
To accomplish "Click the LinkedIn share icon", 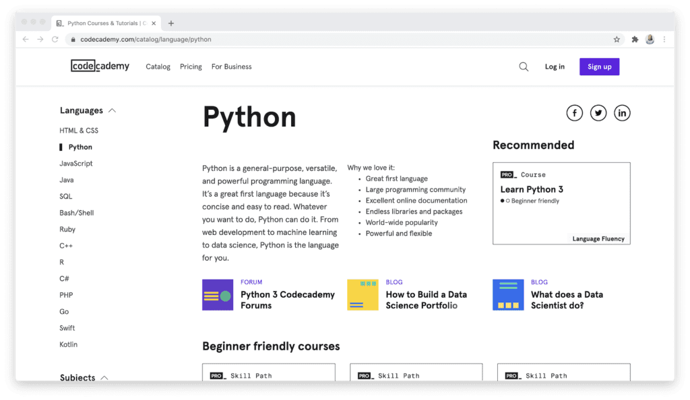I will tap(621, 112).
